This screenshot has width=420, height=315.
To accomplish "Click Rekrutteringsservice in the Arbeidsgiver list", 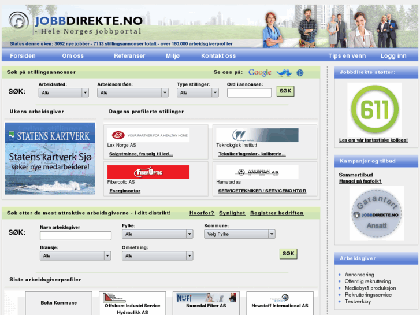I will click(x=369, y=295).
